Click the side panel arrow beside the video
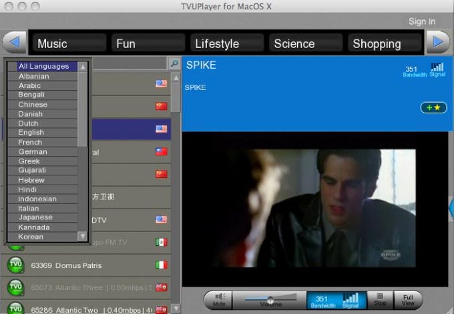The width and height of the screenshot is (454, 314). pos(451,208)
